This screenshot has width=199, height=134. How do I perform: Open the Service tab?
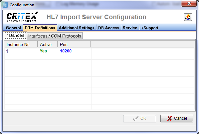coord(130,28)
